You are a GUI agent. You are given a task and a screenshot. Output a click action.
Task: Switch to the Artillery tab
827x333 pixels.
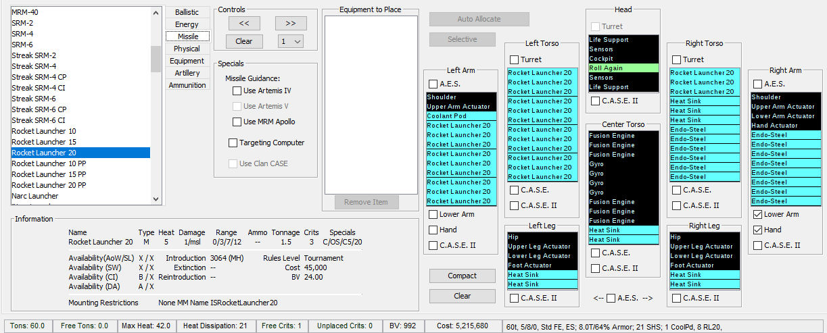click(187, 73)
